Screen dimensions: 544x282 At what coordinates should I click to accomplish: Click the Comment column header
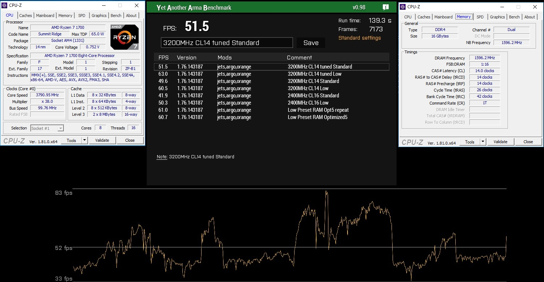[299, 58]
